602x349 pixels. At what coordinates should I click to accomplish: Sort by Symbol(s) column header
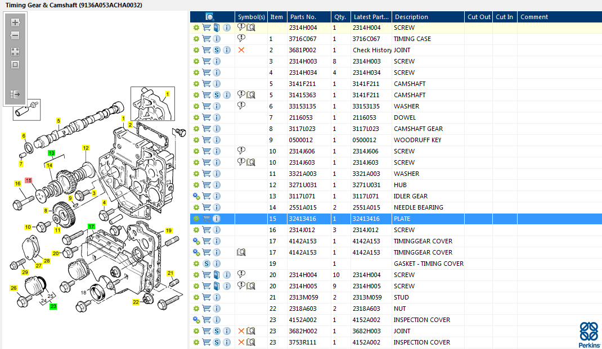click(x=251, y=17)
